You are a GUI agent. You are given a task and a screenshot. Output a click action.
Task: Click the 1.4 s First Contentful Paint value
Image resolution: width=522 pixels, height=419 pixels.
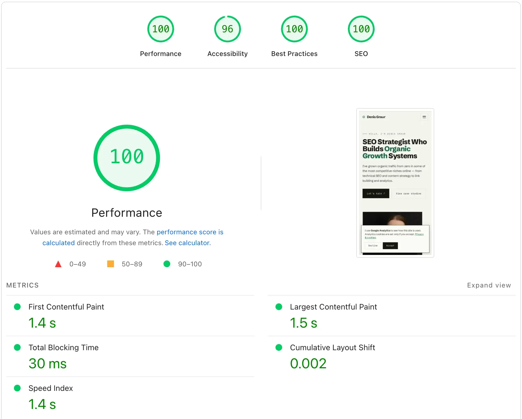[x=42, y=323]
